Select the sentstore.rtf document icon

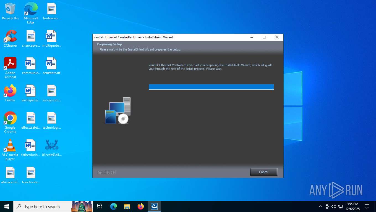[51, 66]
